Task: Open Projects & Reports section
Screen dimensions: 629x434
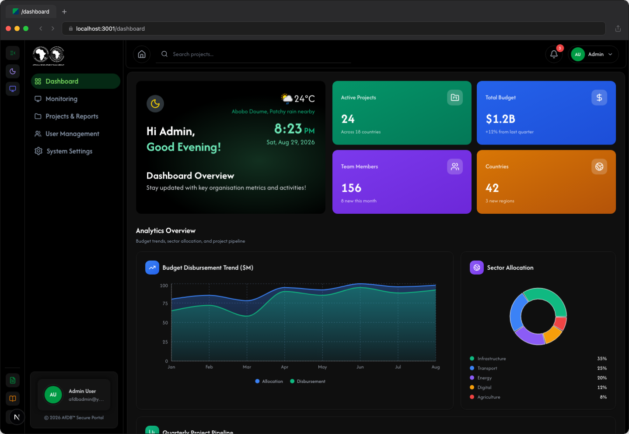Action: coord(75,116)
